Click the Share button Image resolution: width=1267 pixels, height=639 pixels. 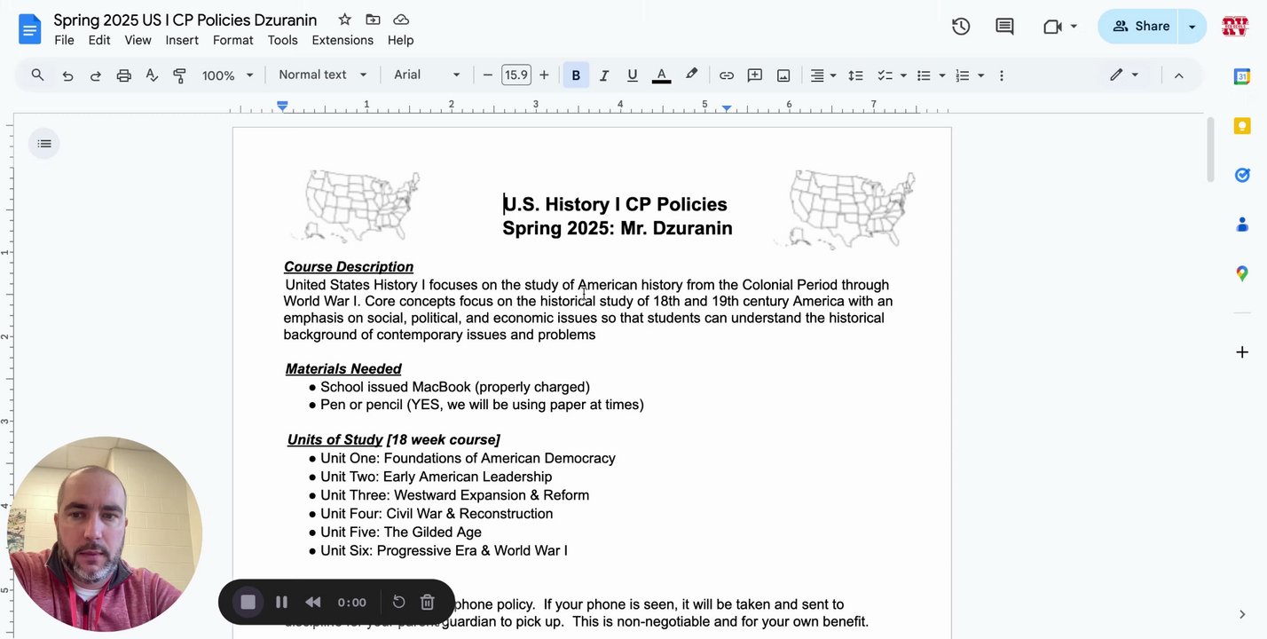(1138, 27)
